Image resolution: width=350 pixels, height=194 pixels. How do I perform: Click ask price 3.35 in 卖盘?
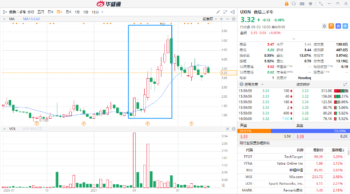coord(300,137)
